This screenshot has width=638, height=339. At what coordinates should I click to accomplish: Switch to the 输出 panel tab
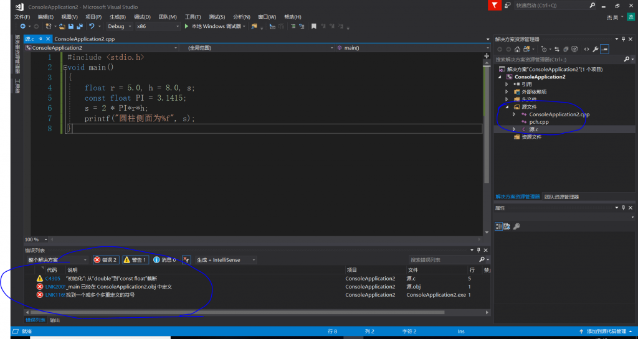[x=55, y=320]
